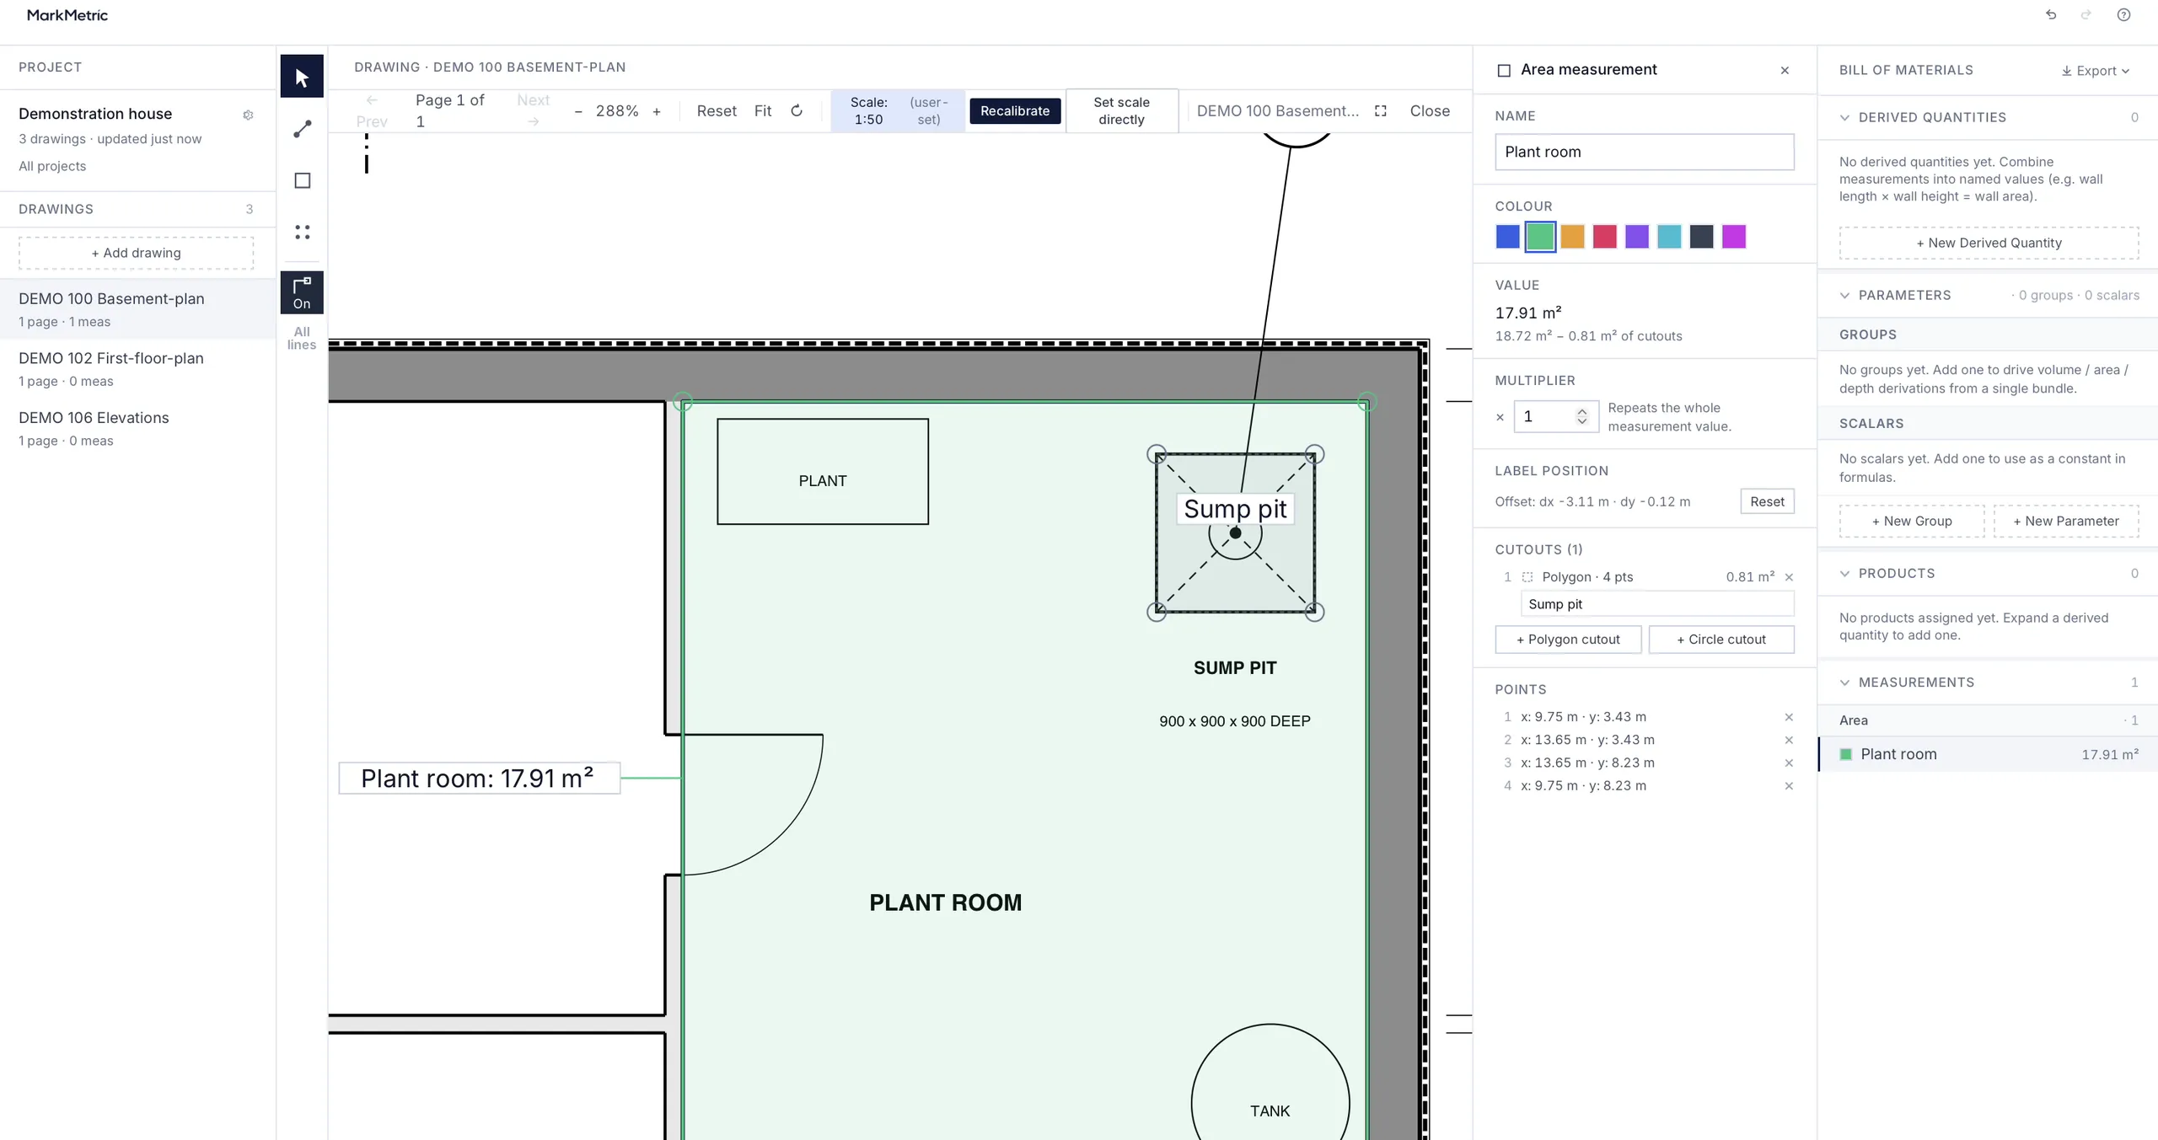2158x1140 pixels.
Task: Adjust the multiplier stepper arrows
Action: pyautogui.click(x=1581, y=416)
